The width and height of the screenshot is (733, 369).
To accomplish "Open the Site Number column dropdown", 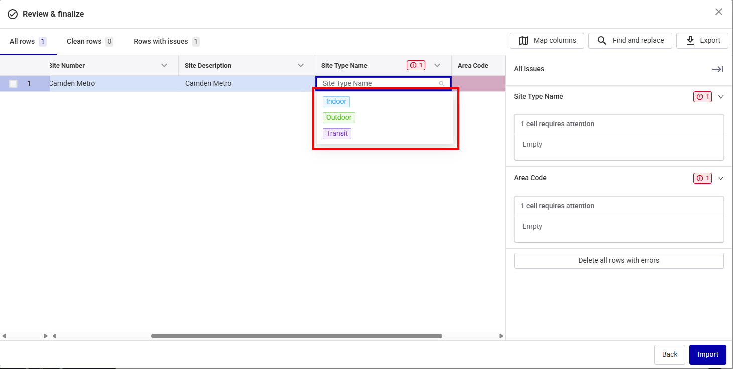I will [164, 65].
